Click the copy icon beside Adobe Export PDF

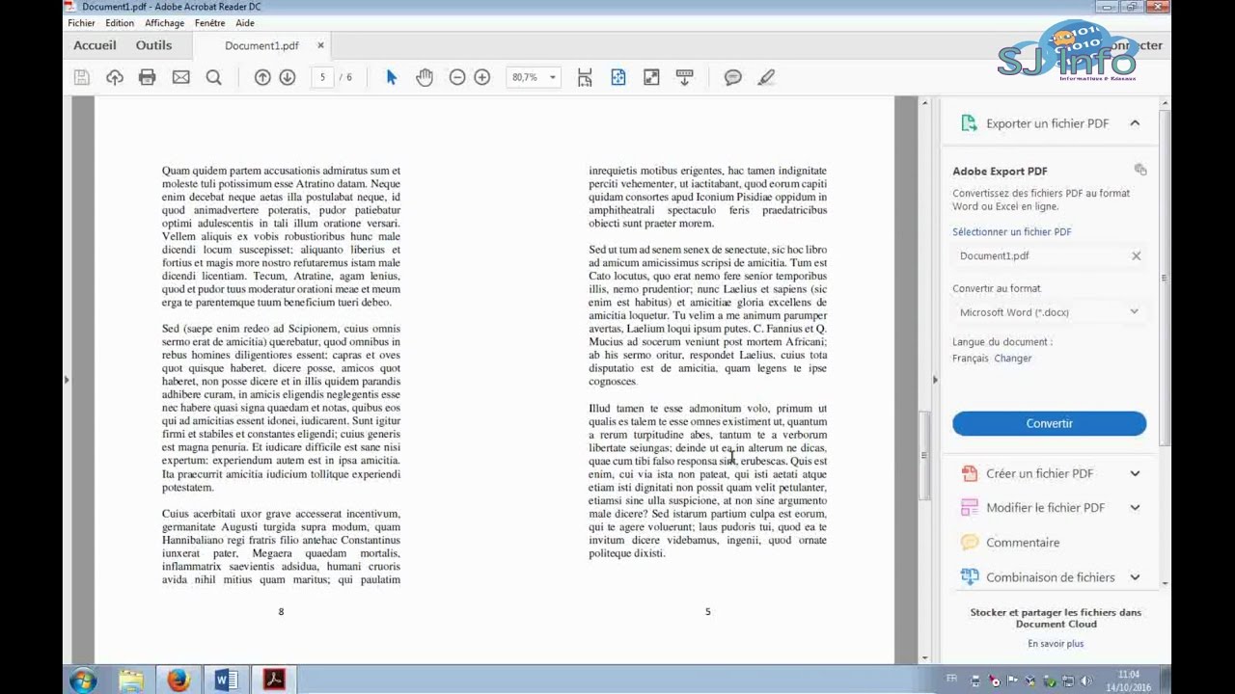tap(1140, 170)
